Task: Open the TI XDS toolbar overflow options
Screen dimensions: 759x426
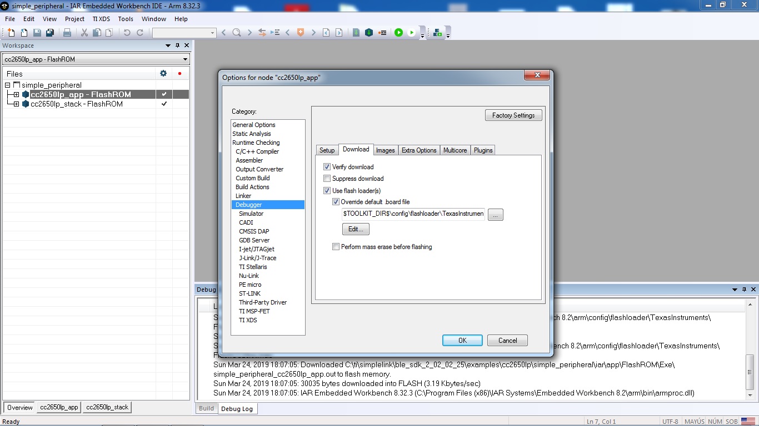Action: [448, 36]
